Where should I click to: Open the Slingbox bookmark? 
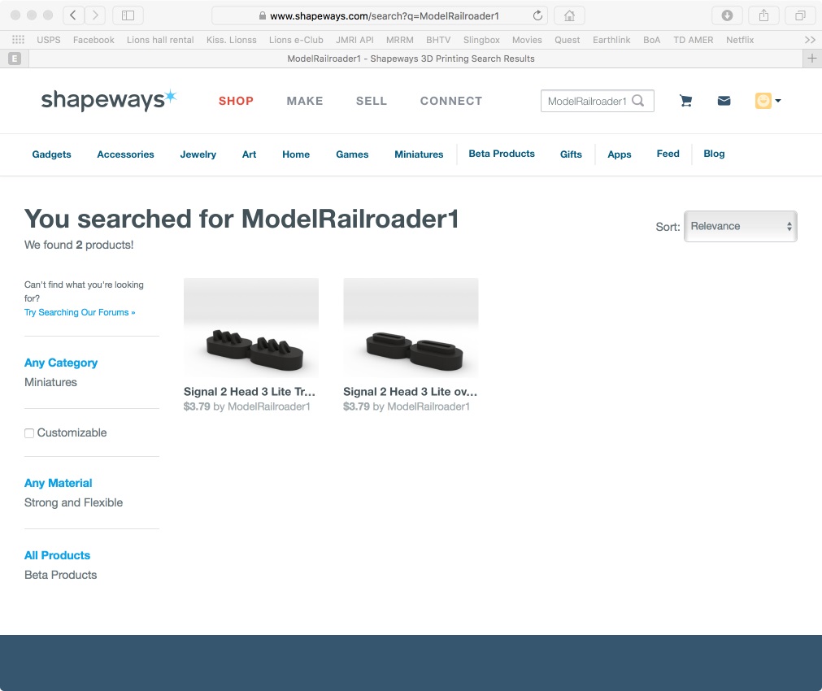tap(481, 40)
